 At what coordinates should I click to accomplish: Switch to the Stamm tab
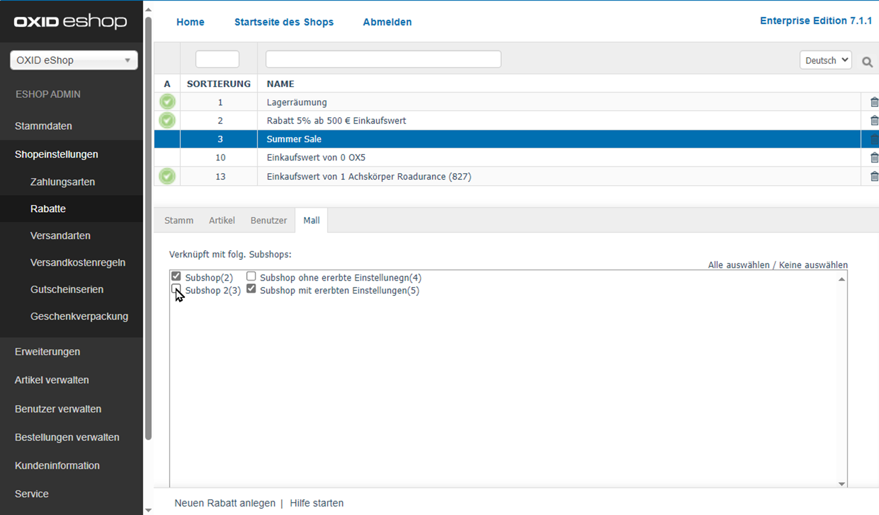[x=179, y=221]
